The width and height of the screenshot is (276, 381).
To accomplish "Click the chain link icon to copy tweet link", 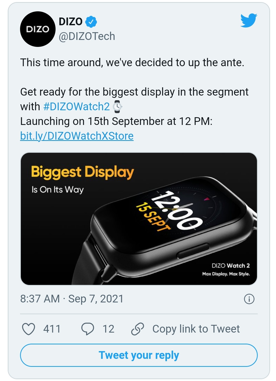I will (137, 328).
